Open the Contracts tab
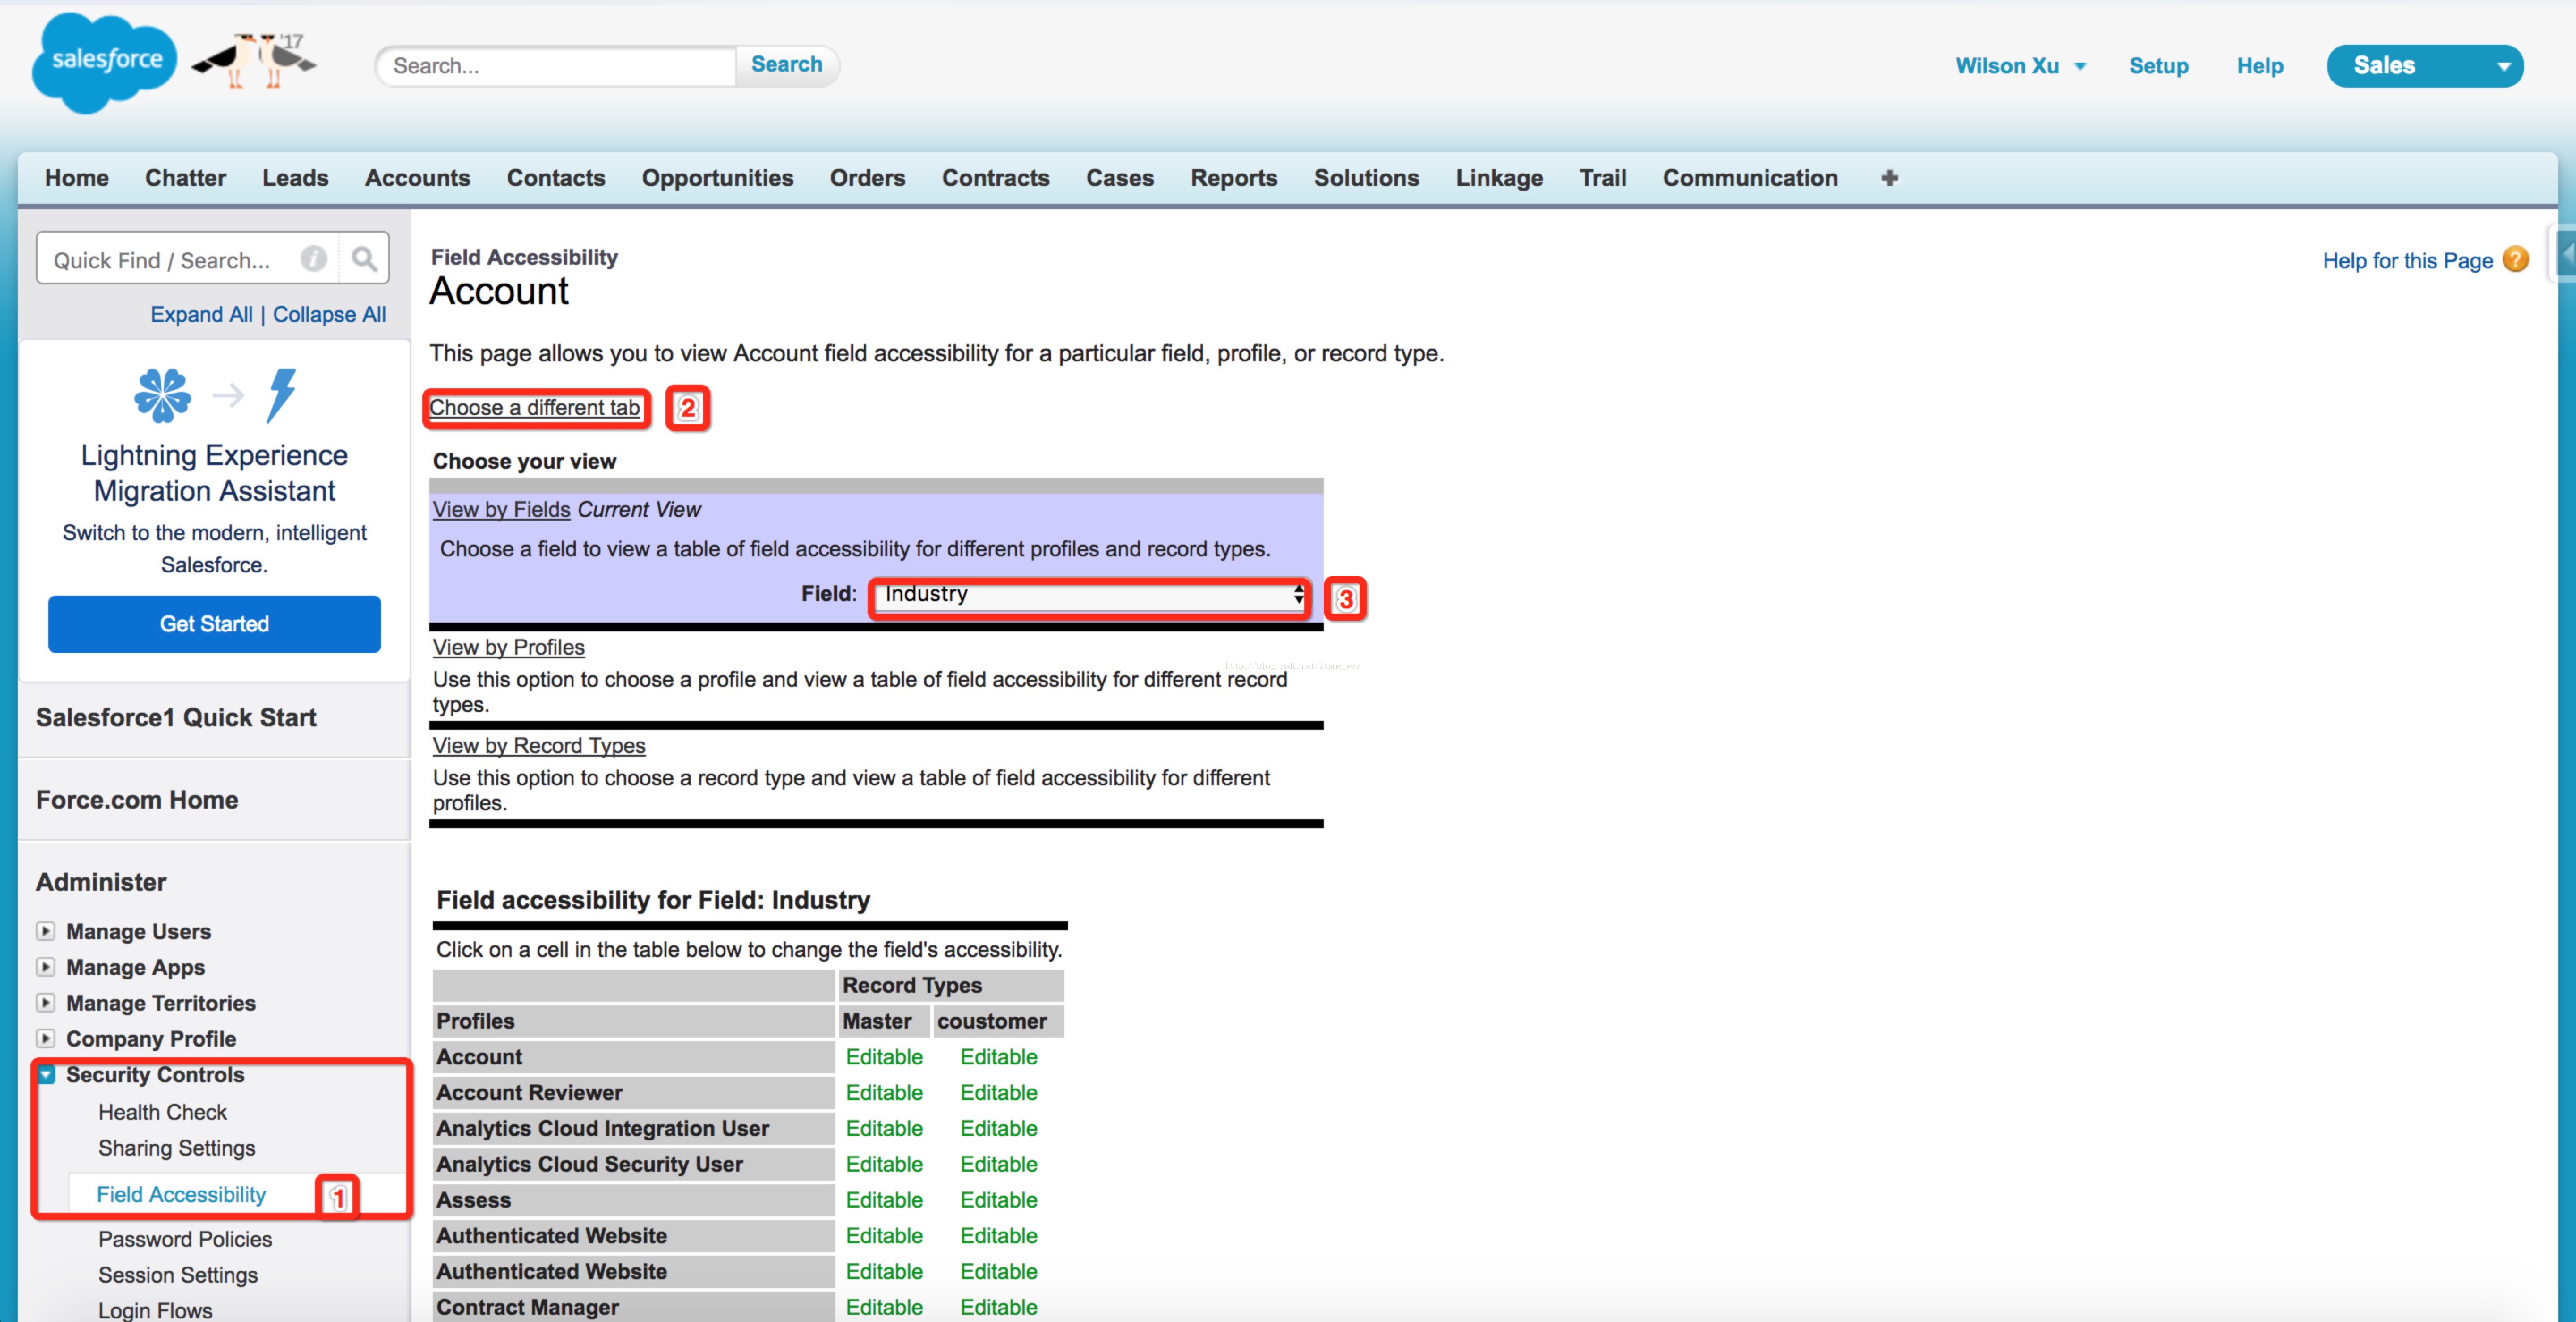 (x=995, y=178)
